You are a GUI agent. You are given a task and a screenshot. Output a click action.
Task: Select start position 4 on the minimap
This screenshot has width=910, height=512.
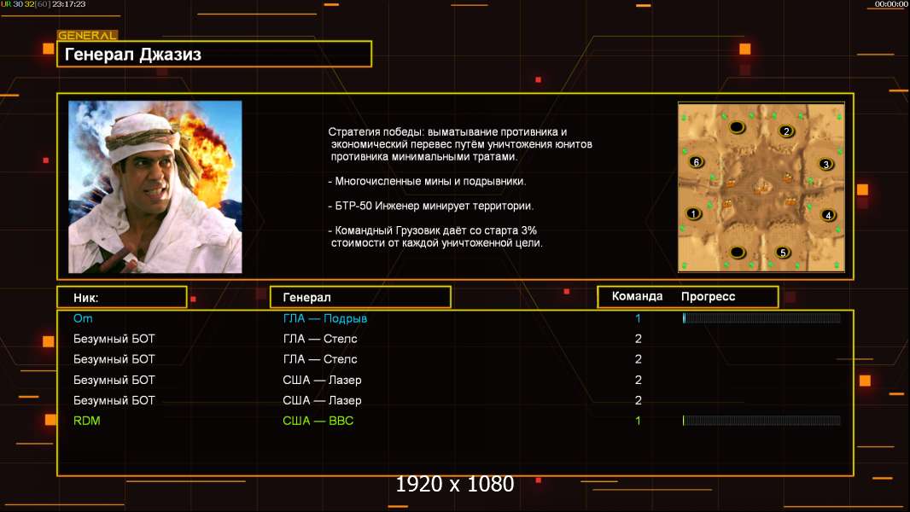828,215
